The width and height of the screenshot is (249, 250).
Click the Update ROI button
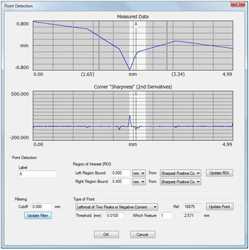click(x=219, y=173)
